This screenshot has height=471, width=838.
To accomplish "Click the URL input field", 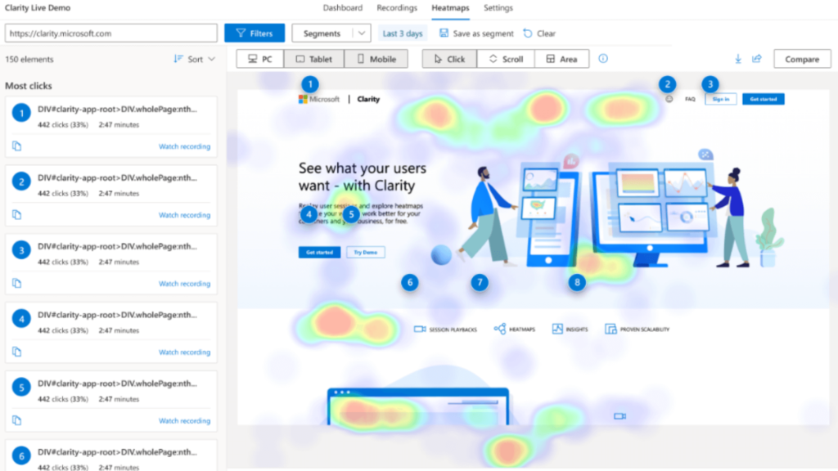I will pos(110,34).
